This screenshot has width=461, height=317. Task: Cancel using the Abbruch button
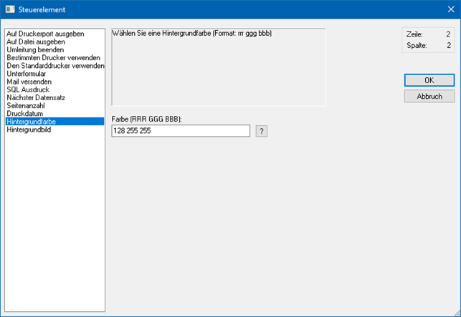point(429,96)
